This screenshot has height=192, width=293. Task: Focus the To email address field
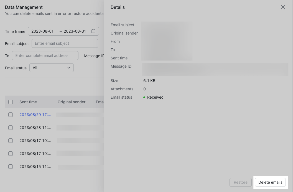click(x=45, y=56)
